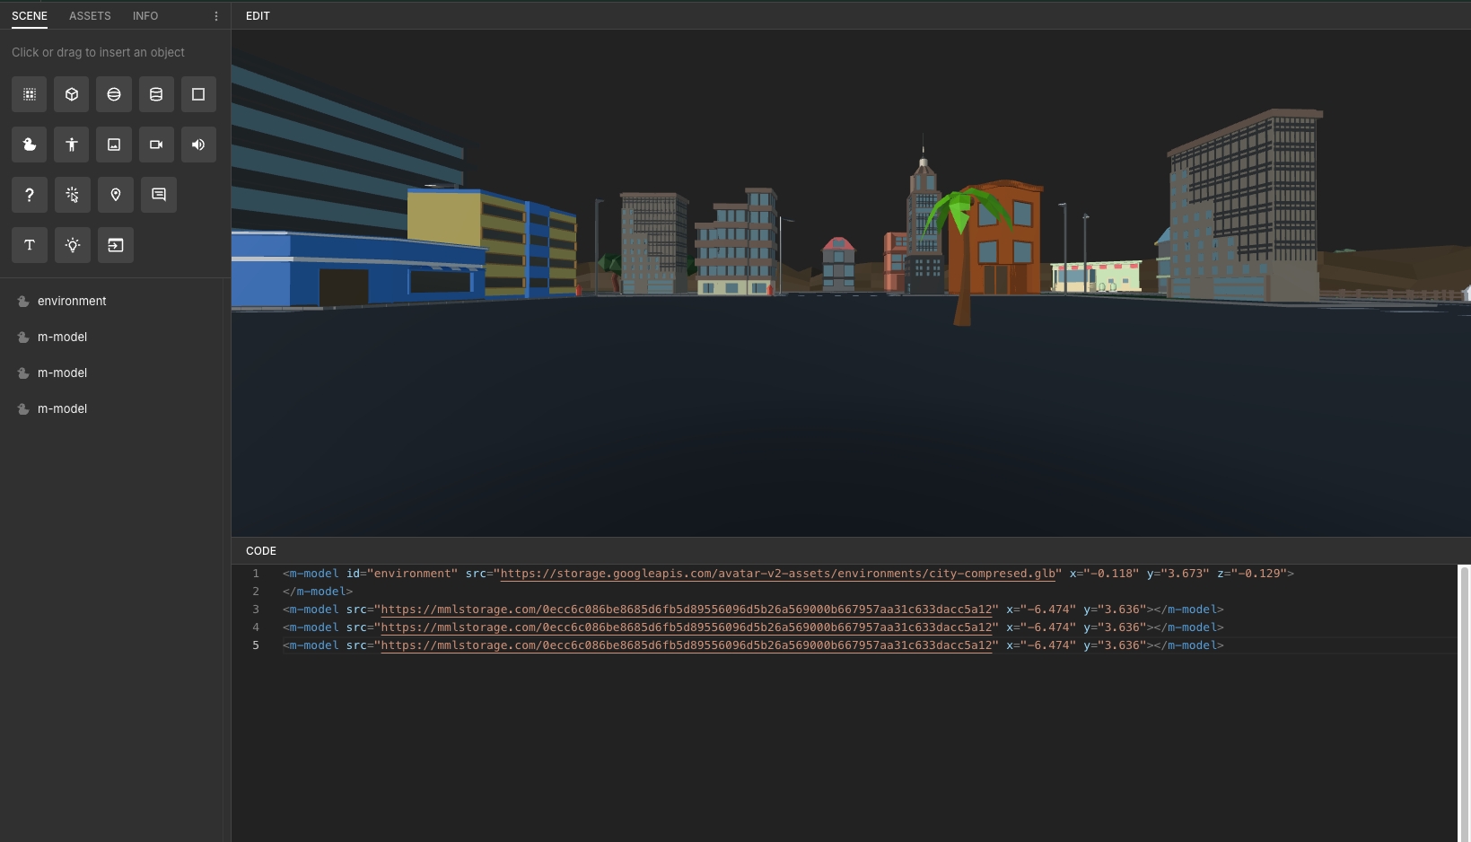Insert a chat message object
This screenshot has width=1471, height=842.
click(x=159, y=195)
